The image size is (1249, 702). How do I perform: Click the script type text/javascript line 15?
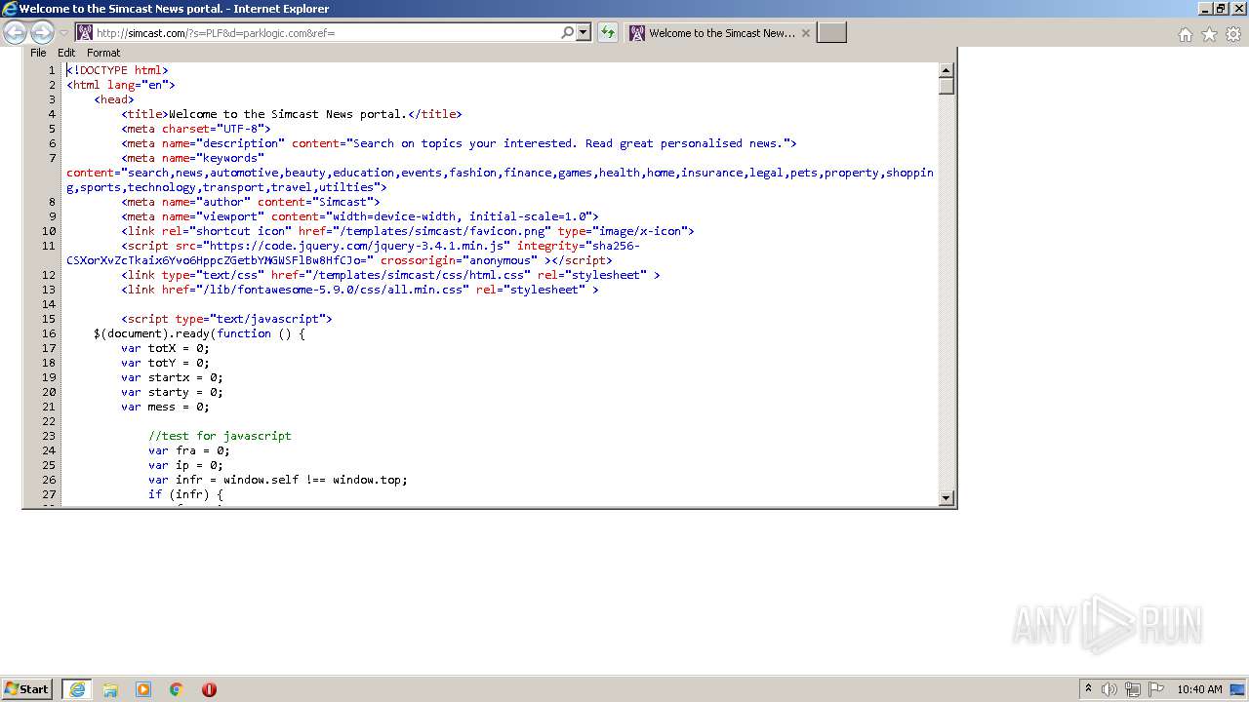(x=226, y=319)
